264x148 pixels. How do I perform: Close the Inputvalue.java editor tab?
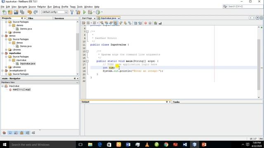pyautogui.click(x=119, y=18)
